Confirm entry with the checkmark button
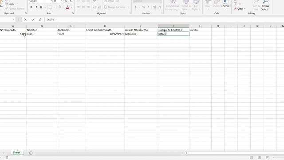Screen dimensions: 284x160 [33, 20]
